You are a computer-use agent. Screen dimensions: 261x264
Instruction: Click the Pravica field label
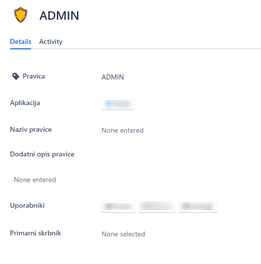tap(34, 76)
